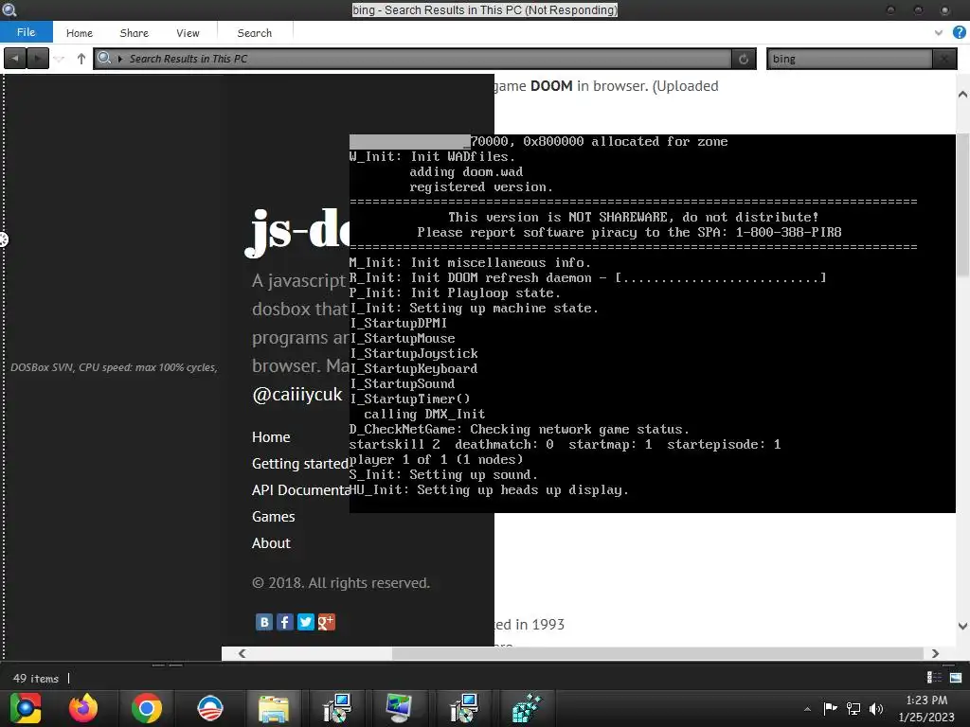Click the 49 items status text

tap(36, 678)
